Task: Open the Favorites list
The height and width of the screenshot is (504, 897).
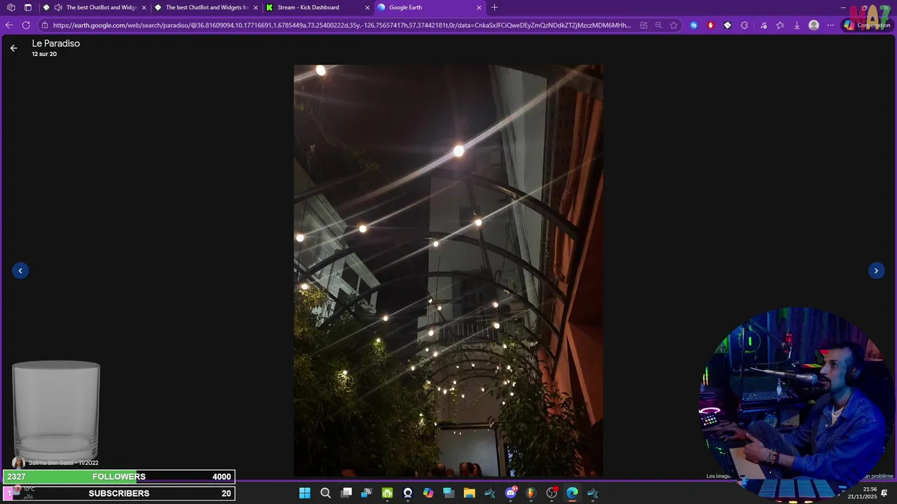Action: tap(780, 25)
